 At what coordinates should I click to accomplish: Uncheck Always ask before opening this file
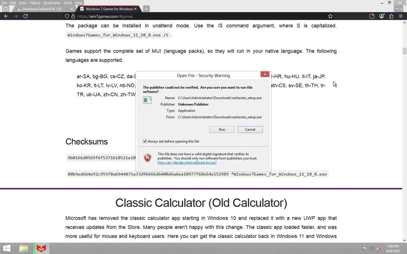pos(145,141)
